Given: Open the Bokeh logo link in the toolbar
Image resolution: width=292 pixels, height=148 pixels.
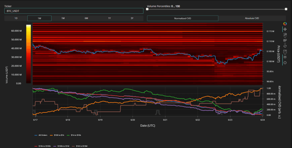Looking at the screenshot, I should tap(285, 24).
